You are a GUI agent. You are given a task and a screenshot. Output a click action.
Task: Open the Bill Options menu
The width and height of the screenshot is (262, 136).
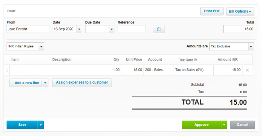[240, 11]
